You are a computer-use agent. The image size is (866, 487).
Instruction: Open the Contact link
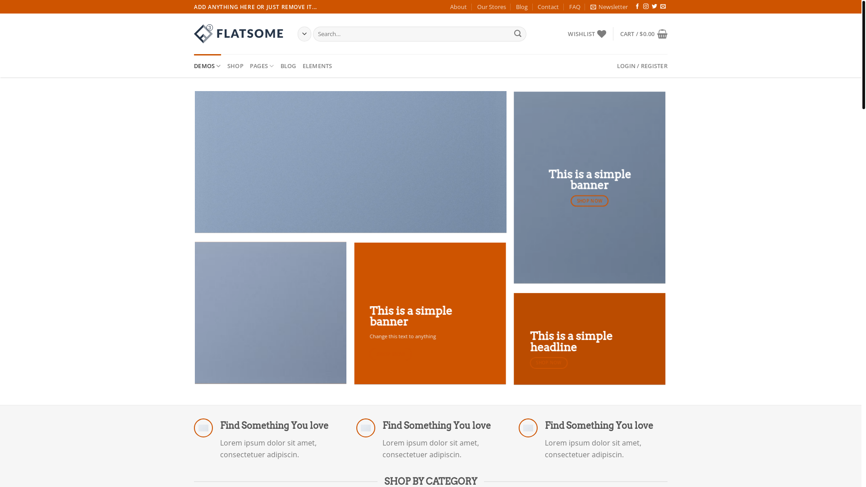coord(548,7)
